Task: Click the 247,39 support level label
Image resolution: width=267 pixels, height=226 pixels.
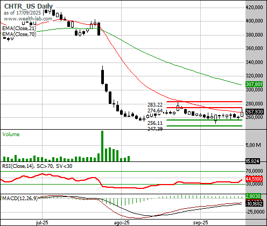Action: (155, 129)
